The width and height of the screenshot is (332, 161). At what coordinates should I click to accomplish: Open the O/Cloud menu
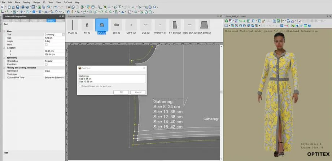(x=68, y=2)
